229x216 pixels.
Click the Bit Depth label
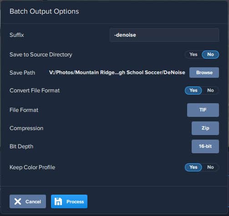(21, 146)
